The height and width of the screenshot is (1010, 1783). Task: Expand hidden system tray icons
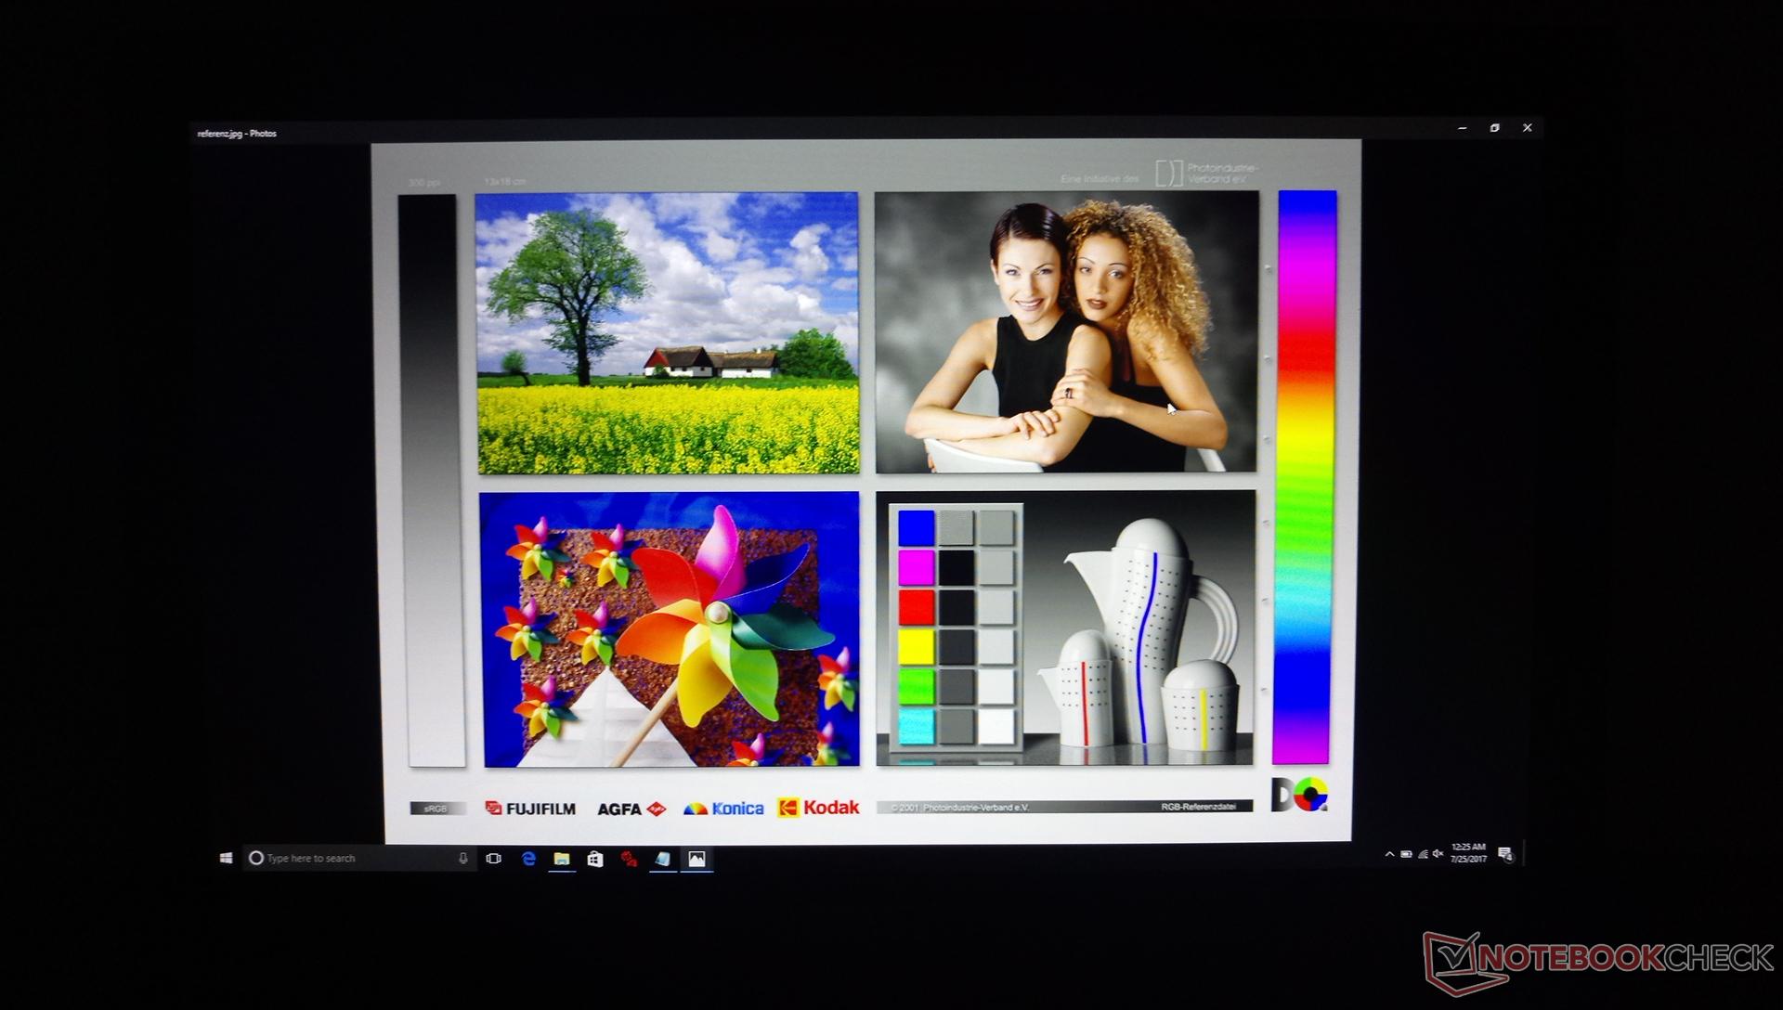[1389, 854]
